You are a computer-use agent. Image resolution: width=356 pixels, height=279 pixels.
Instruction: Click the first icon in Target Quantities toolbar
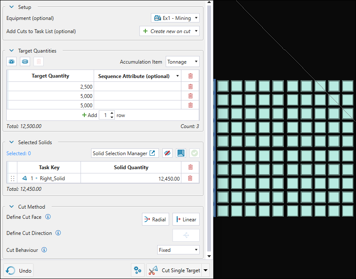11,62
